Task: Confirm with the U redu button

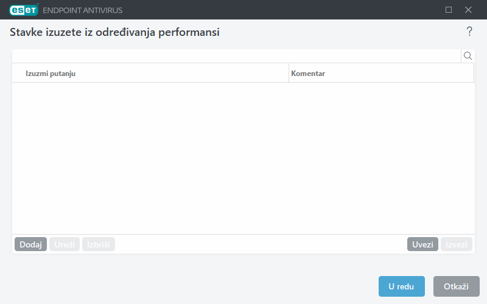Action: (402, 286)
